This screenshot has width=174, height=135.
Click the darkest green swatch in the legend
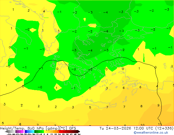35,131
